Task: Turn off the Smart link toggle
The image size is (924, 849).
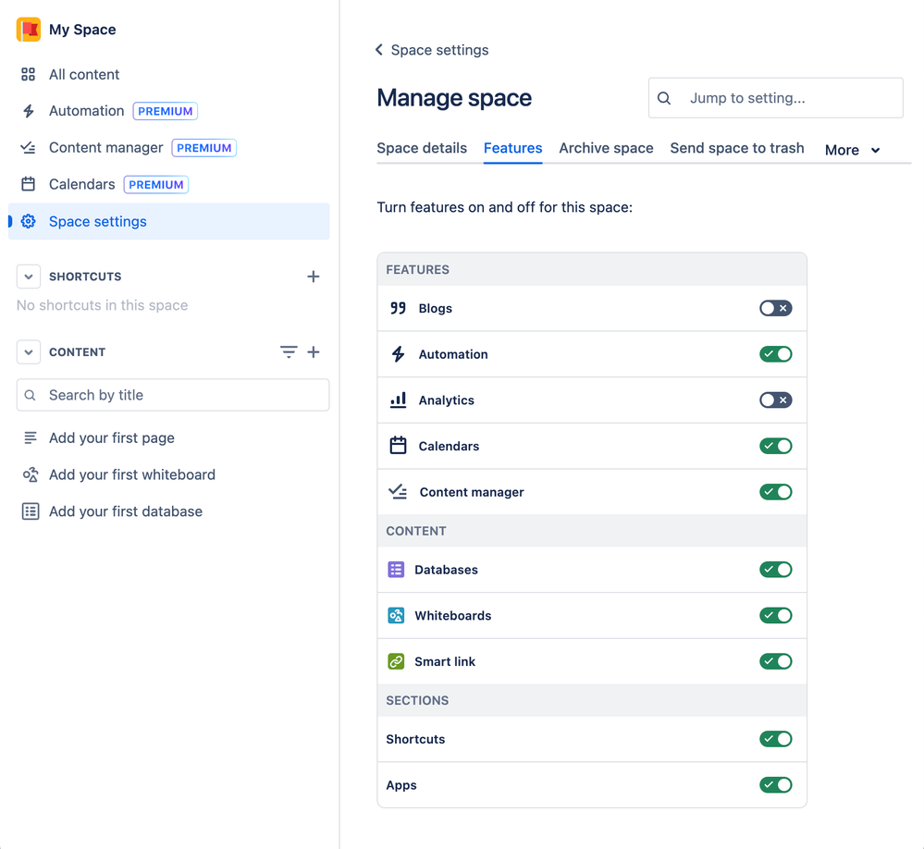Action: (775, 661)
